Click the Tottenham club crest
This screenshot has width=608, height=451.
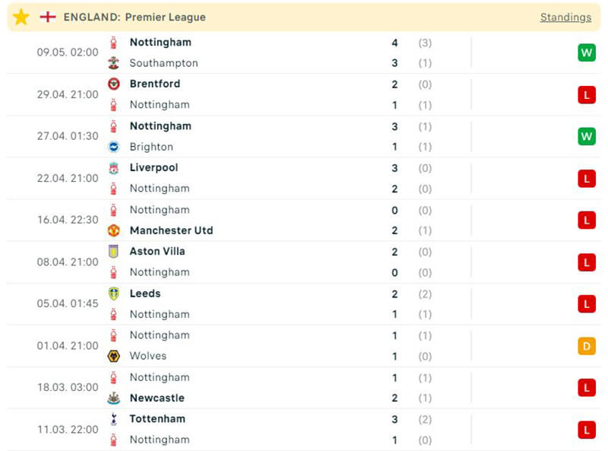click(x=114, y=418)
